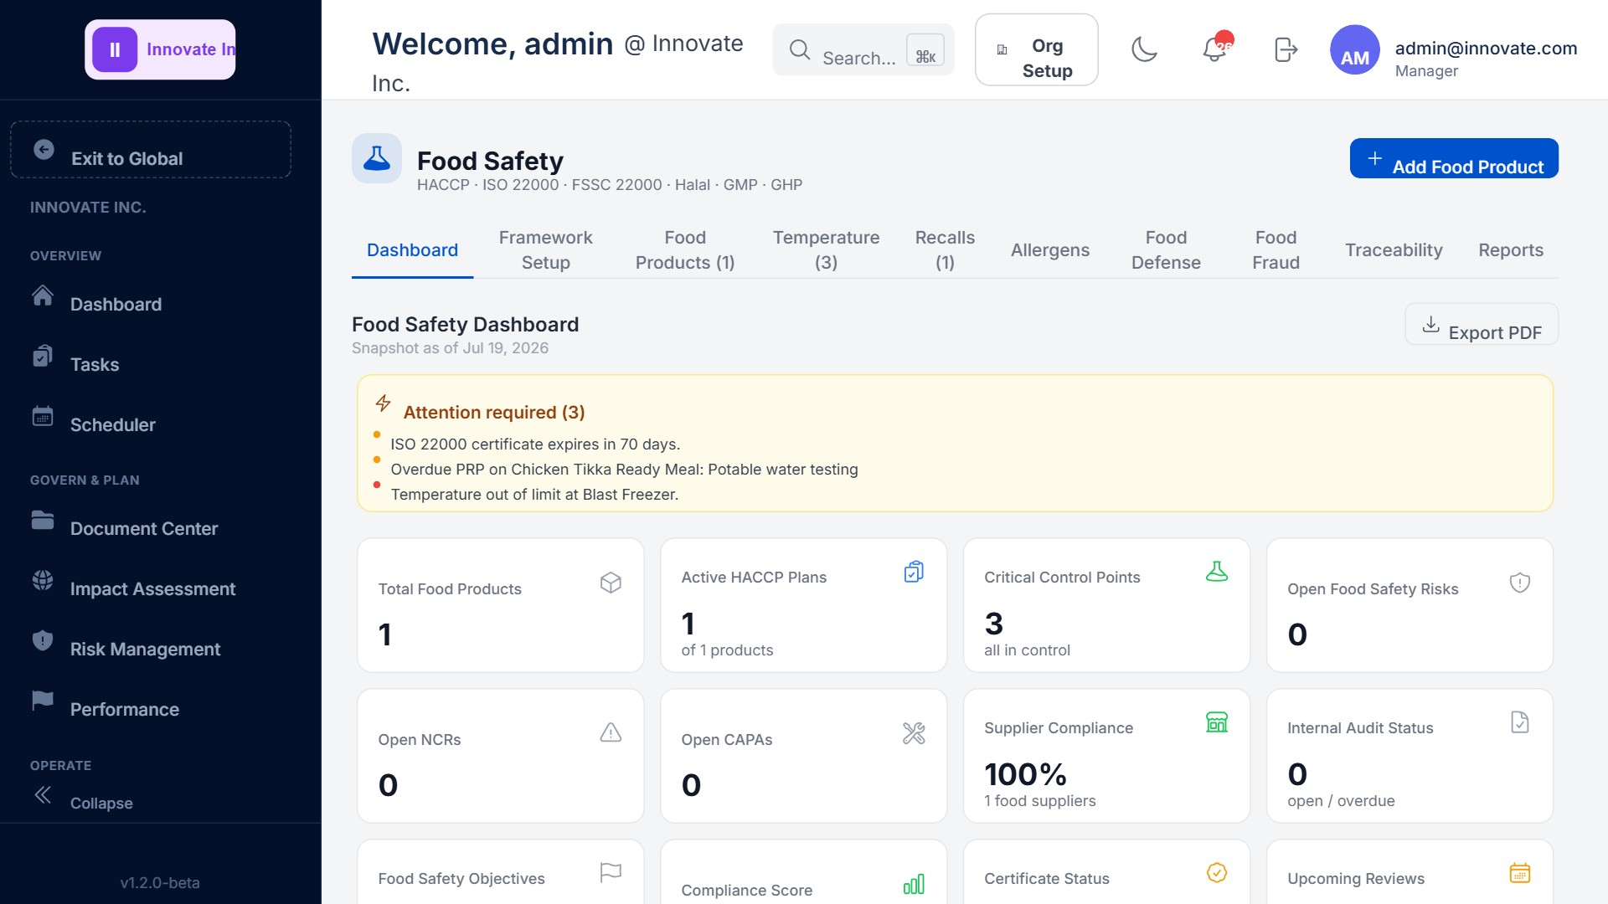Switch to Recalls (1) tab
The height and width of the screenshot is (904, 1608).
pos(945,250)
